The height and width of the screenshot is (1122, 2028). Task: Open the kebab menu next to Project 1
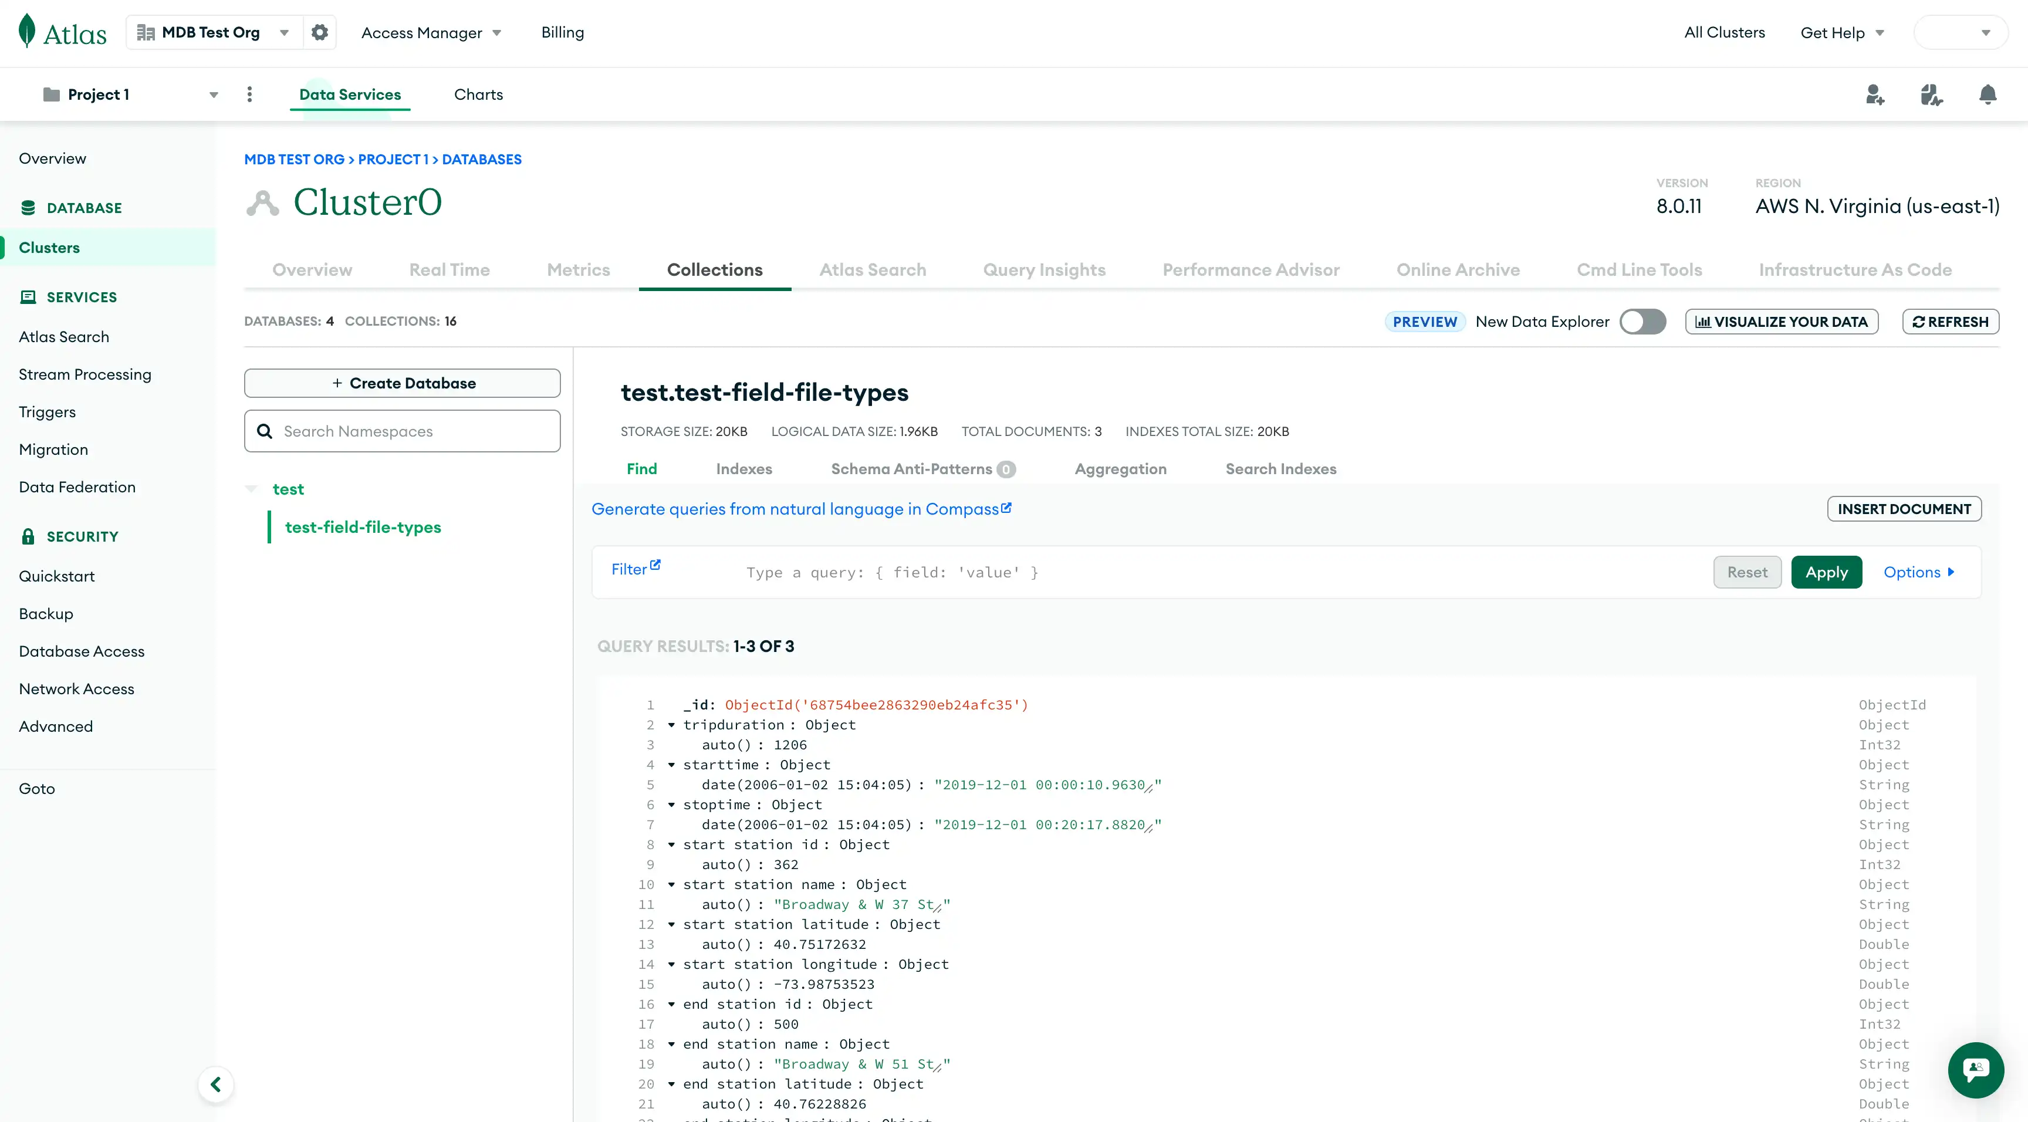tap(249, 94)
